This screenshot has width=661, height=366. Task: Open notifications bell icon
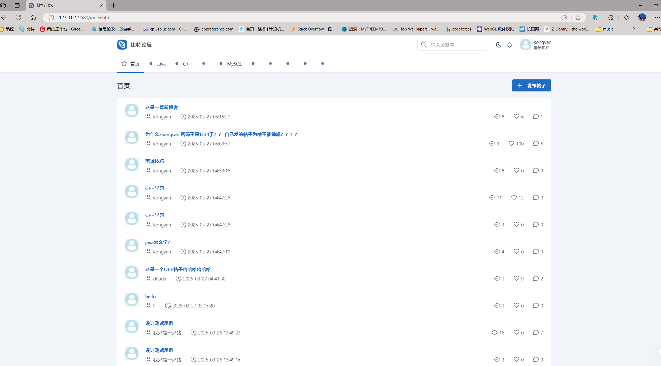(509, 45)
